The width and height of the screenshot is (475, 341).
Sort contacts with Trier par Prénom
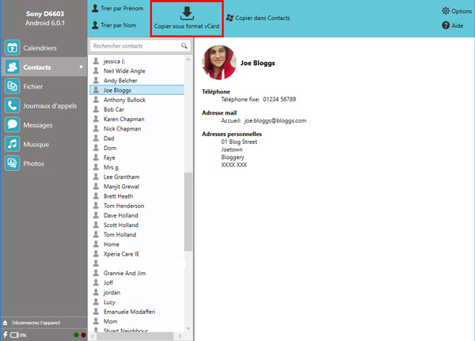[117, 9]
